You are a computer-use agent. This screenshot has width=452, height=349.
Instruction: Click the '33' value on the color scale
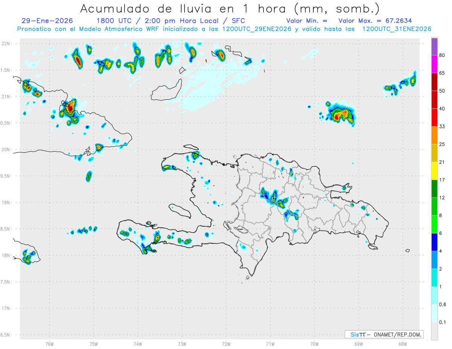point(442,126)
